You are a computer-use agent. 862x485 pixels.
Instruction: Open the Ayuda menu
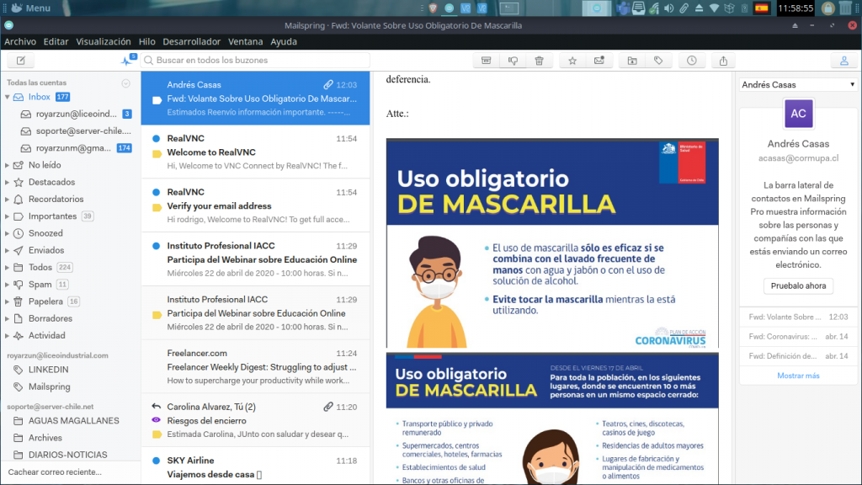coord(284,41)
